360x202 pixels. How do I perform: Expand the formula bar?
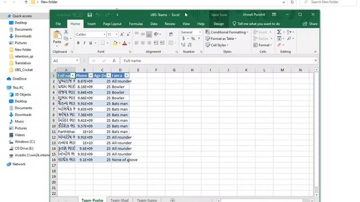point(316,61)
